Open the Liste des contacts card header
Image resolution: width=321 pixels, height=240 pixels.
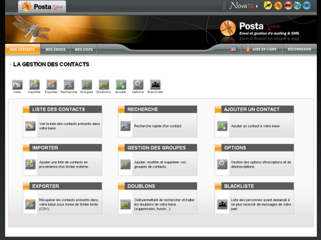click(62, 109)
